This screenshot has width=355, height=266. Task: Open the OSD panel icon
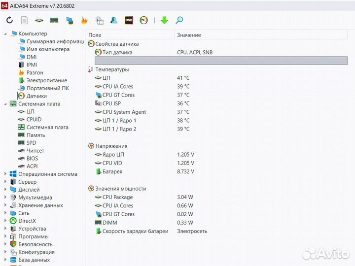click(x=129, y=20)
